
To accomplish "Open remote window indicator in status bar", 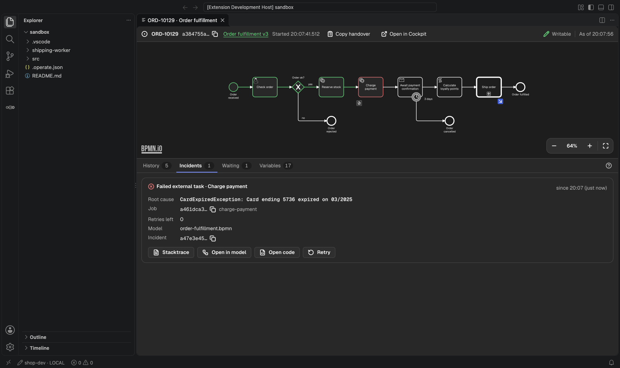I will (x=9, y=363).
